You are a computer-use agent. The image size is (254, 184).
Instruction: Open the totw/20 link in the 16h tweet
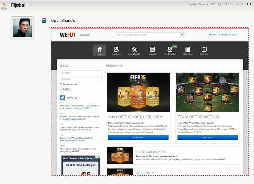pos(73,141)
